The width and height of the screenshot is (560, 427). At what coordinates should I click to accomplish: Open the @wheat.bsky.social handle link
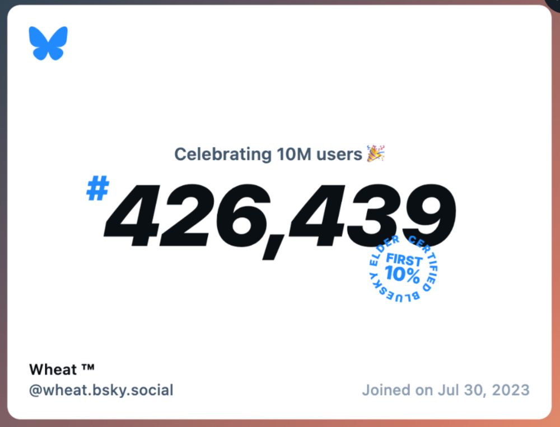(x=101, y=390)
